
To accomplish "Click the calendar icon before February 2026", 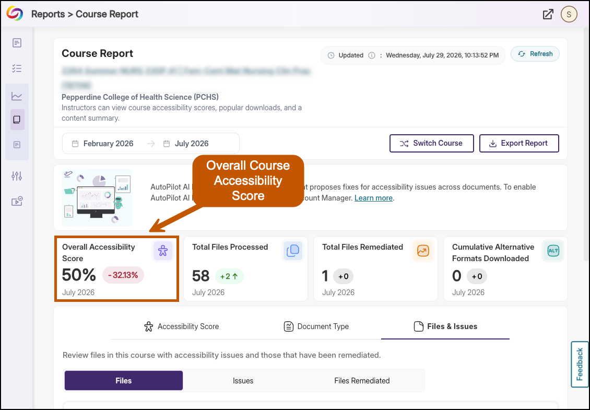I will (x=75, y=144).
